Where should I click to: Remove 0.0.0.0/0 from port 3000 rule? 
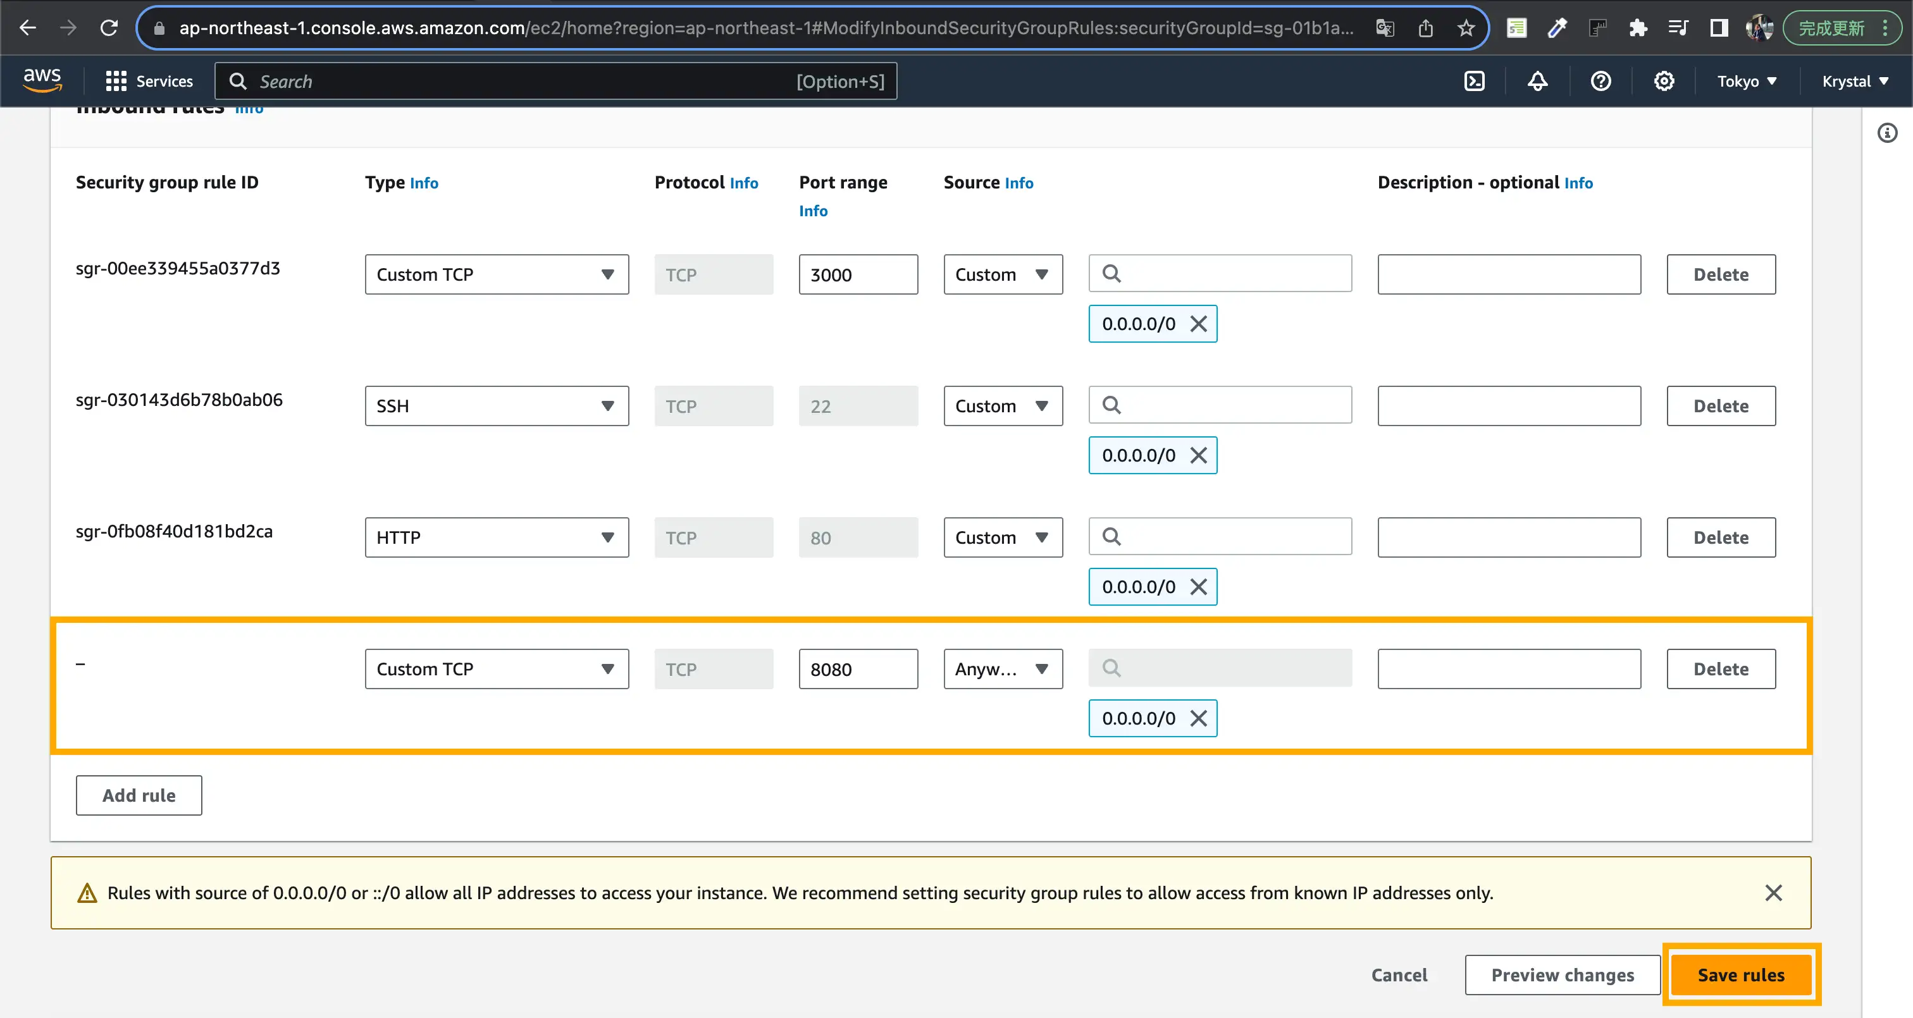(x=1198, y=324)
